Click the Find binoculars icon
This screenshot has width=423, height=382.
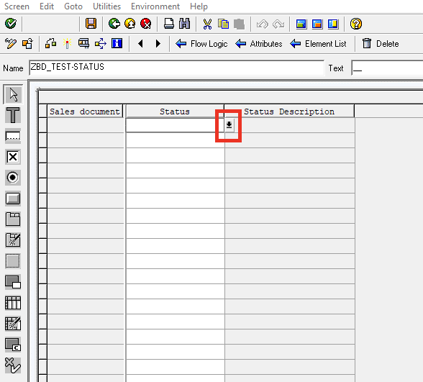coord(184,24)
